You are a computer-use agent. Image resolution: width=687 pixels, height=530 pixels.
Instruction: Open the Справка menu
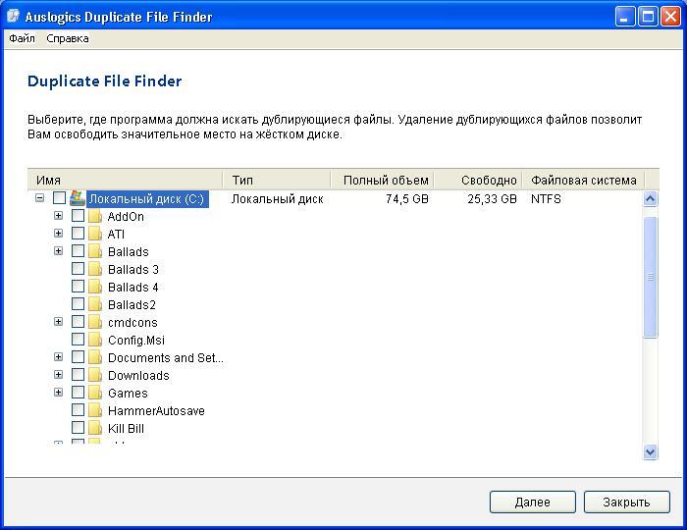68,38
